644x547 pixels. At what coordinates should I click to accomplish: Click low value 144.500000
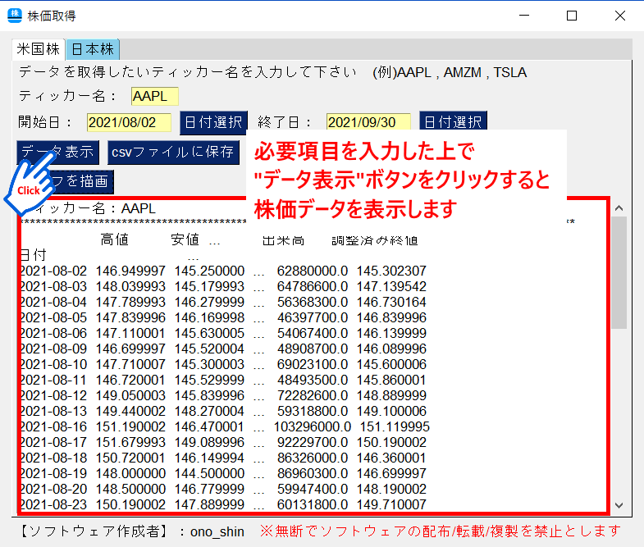point(209,474)
